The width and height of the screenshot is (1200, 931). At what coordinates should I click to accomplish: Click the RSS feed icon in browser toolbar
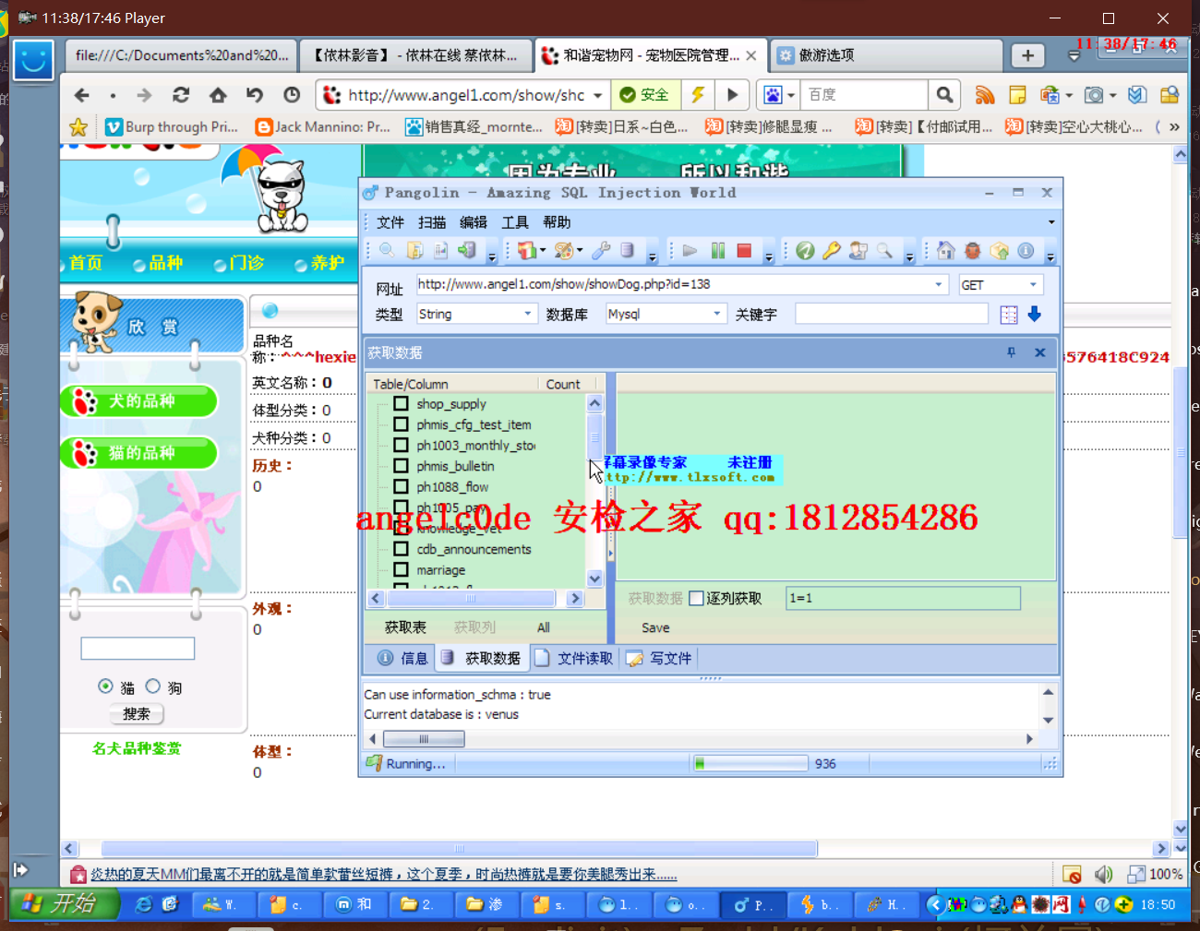click(x=985, y=95)
